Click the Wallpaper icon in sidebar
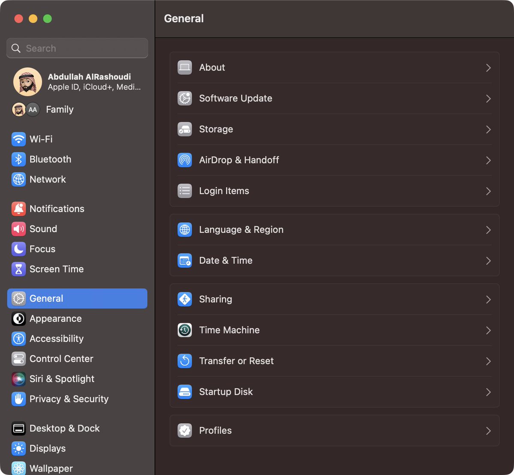 coord(18,468)
